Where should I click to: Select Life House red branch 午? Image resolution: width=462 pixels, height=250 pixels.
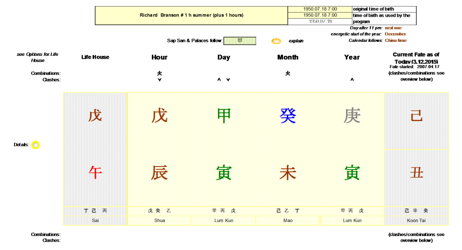coord(95,172)
